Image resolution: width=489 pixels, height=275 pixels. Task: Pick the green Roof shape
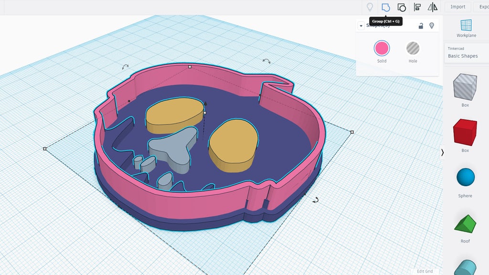point(465,223)
